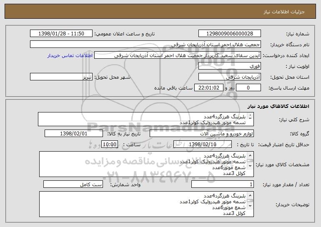Viewport: 321px width, 227px height.
Task: Click the remaining time field 22:01:02
Action: pos(208,88)
